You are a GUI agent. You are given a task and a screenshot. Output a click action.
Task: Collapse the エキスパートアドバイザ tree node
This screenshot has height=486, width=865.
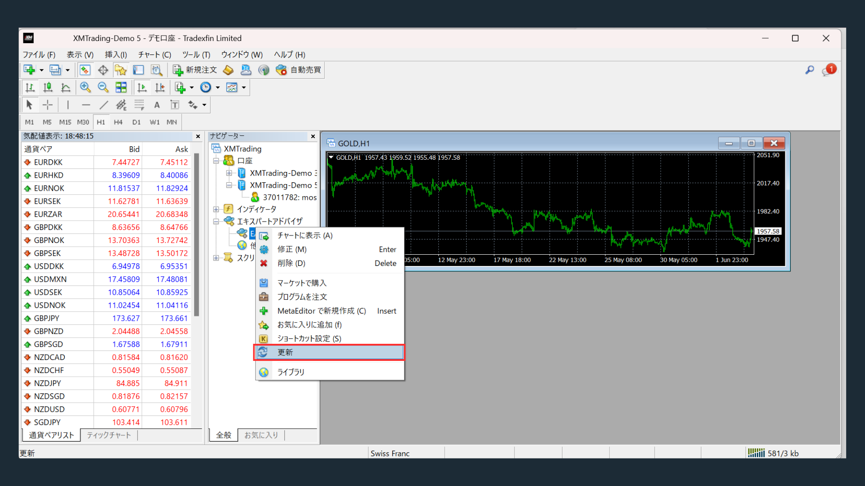(x=216, y=221)
